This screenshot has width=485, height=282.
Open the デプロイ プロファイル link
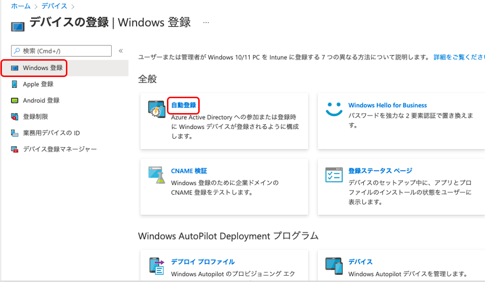pyautogui.click(x=203, y=262)
